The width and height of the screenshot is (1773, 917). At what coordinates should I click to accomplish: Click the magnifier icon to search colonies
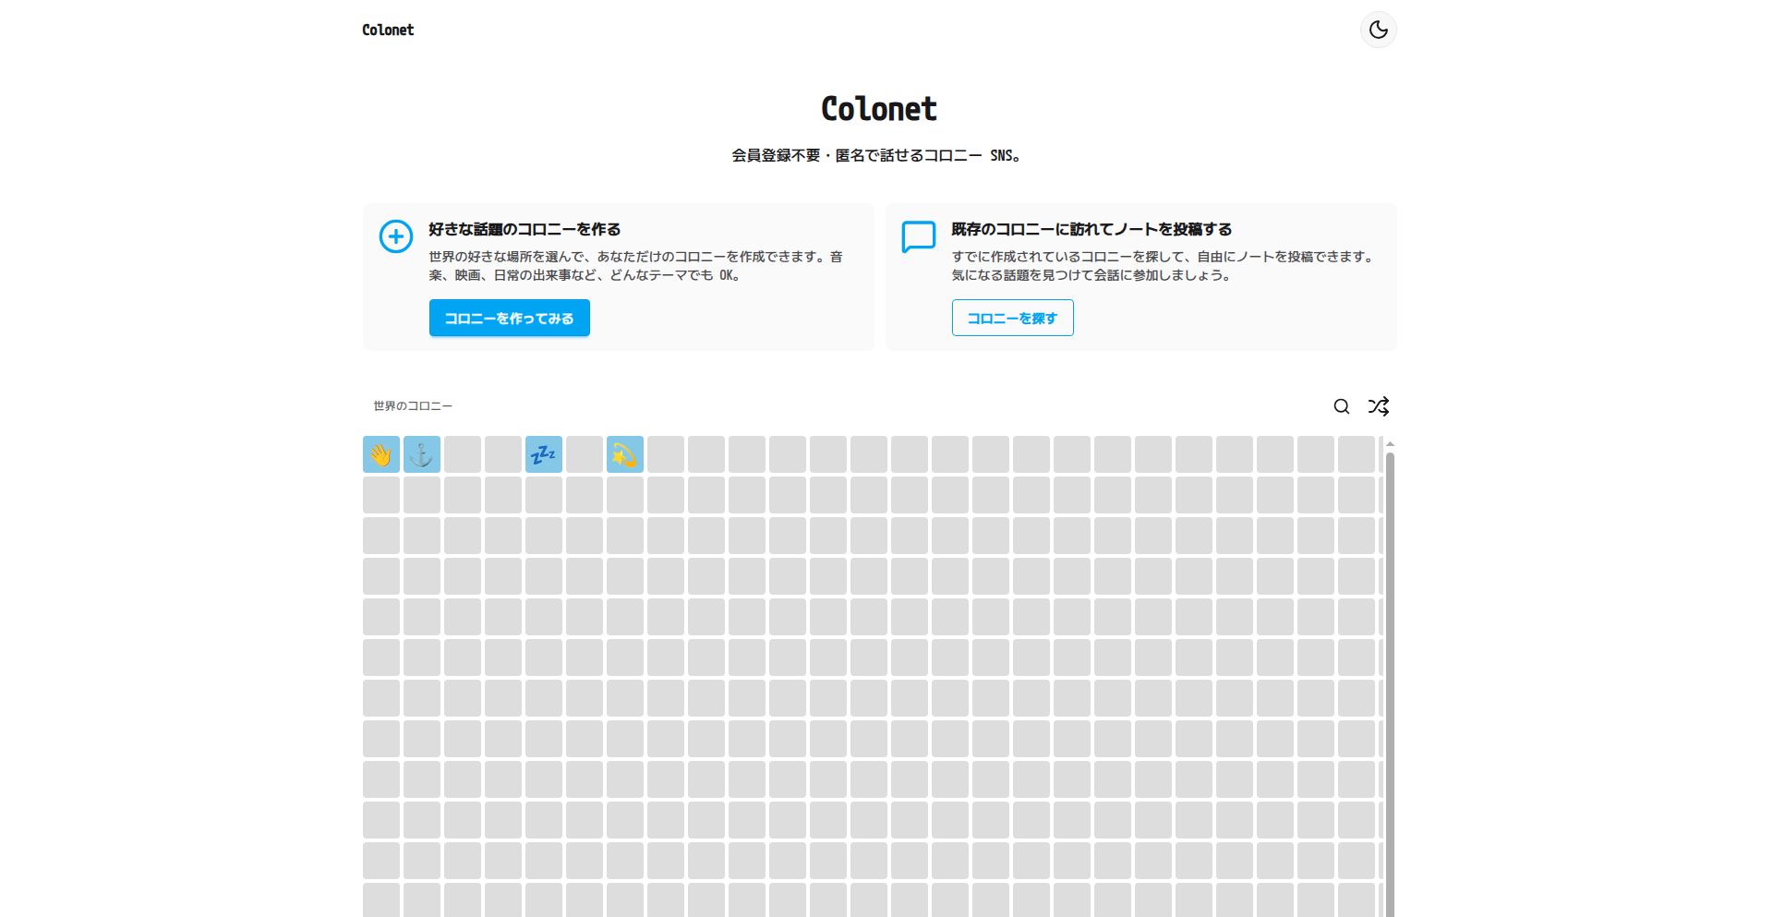pyautogui.click(x=1341, y=406)
